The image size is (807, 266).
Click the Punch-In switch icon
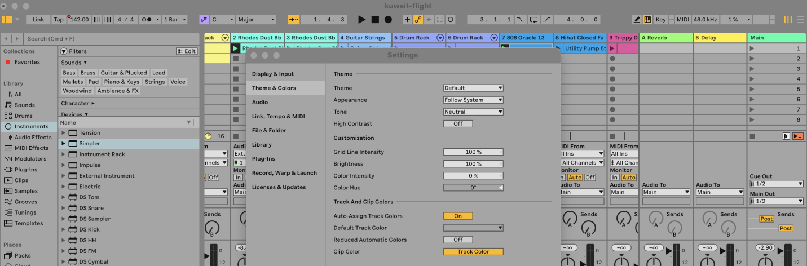pos(521,20)
